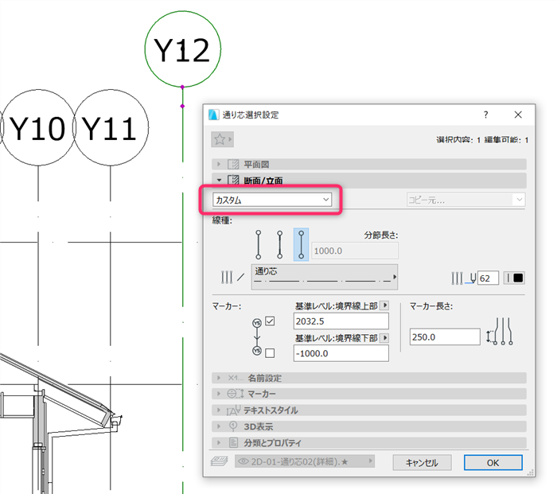The image size is (557, 494).
Task: Expand the マーカー panel
Action: (x=369, y=394)
